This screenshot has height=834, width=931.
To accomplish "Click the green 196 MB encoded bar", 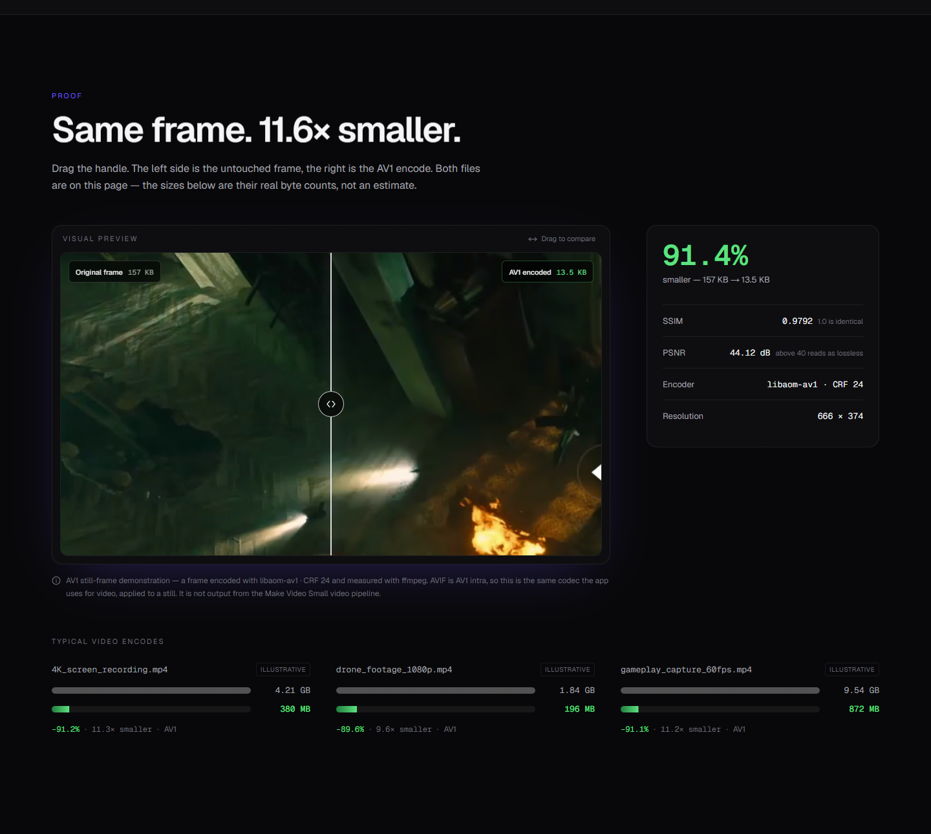I will coord(347,709).
